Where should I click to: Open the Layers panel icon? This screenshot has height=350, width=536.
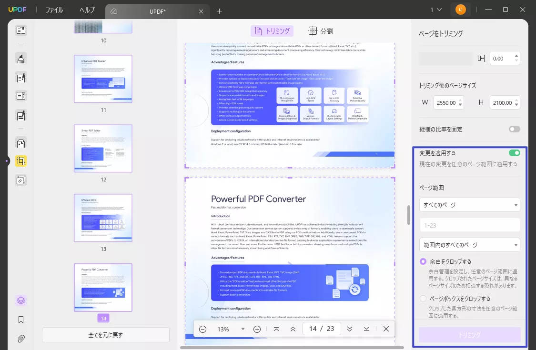click(21, 300)
